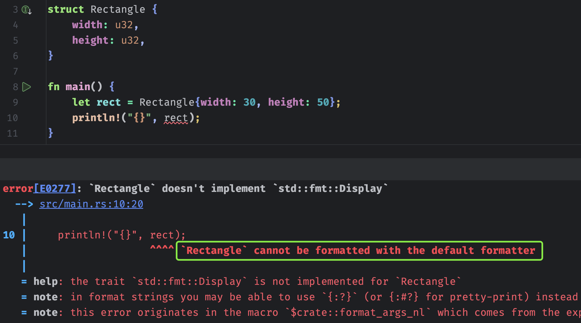Click the highlighted default formatter error message

pos(359,251)
